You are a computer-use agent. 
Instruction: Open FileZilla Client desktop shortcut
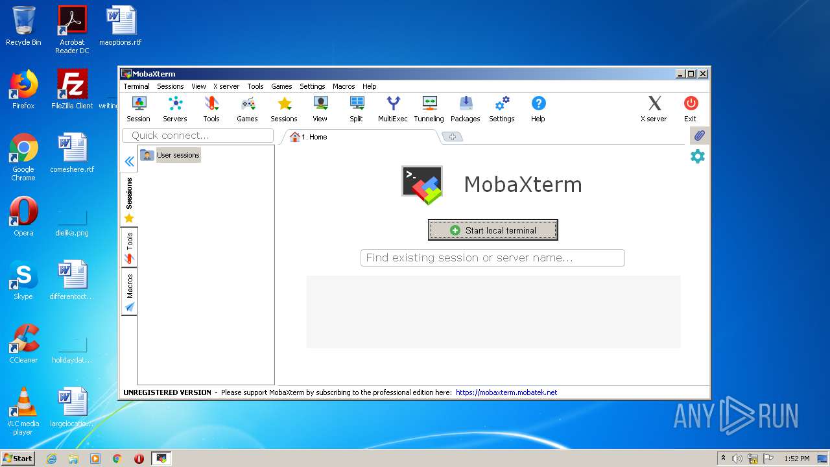(72, 90)
